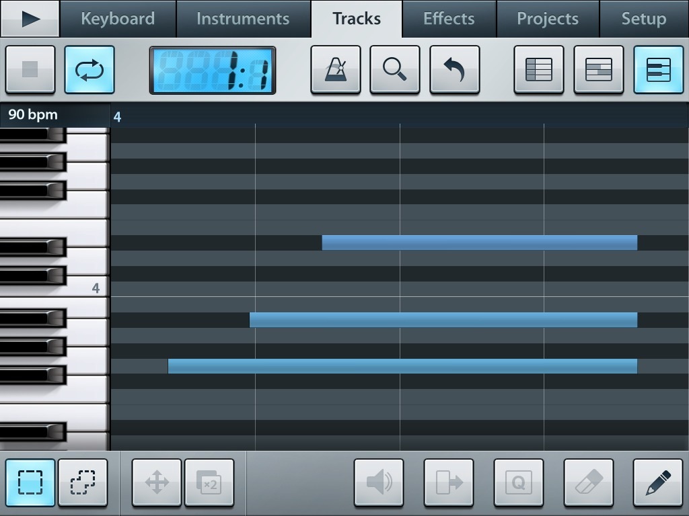The width and height of the screenshot is (689, 516).
Task: Adjust note velocity with speaker icon
Action: tap(379, 482)
